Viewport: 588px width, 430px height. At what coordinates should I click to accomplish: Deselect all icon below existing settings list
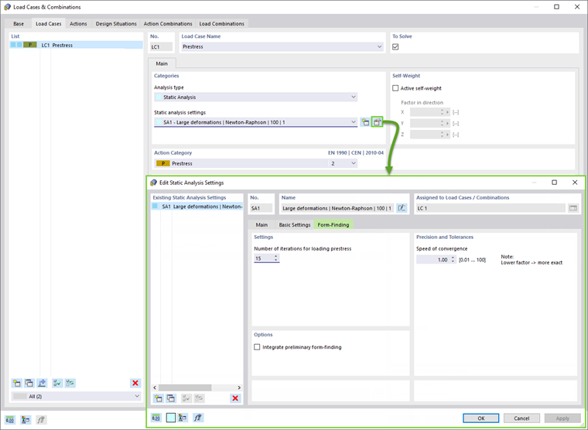pyautogui.click(x=199, y=398)
